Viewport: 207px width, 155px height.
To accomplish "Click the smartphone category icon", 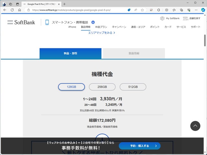I will click(47, 22).
